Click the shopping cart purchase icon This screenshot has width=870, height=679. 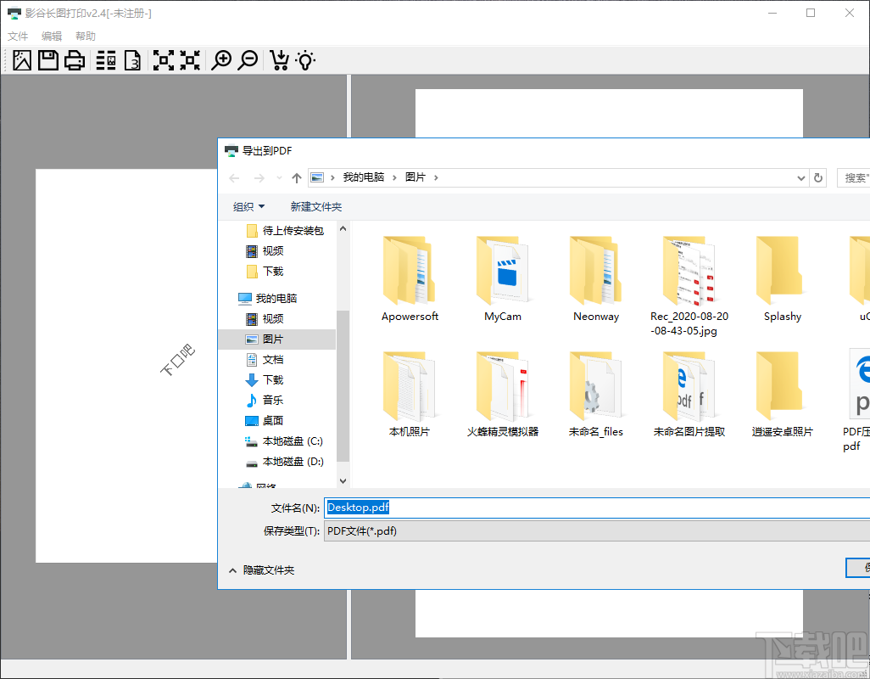[x=279, y=60]
